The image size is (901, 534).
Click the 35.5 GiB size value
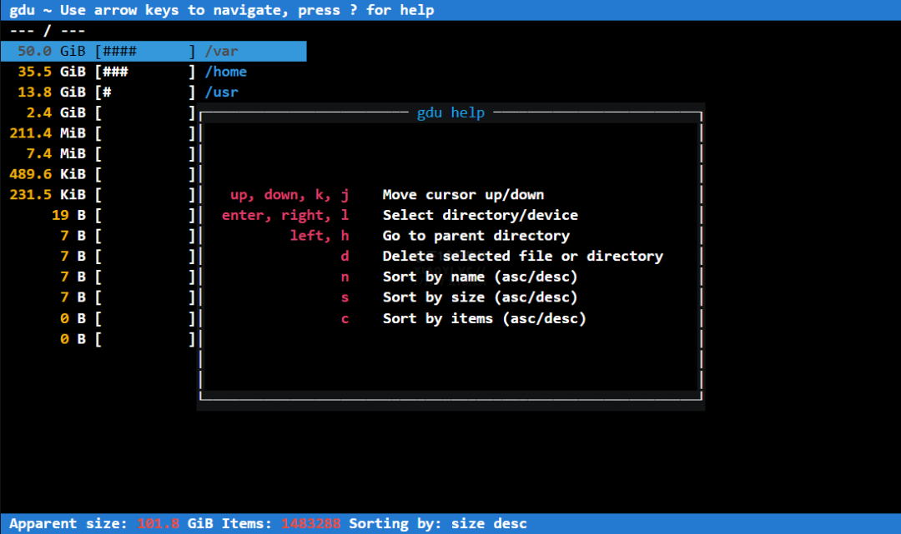pyautogui.click(x=51, y=72)
